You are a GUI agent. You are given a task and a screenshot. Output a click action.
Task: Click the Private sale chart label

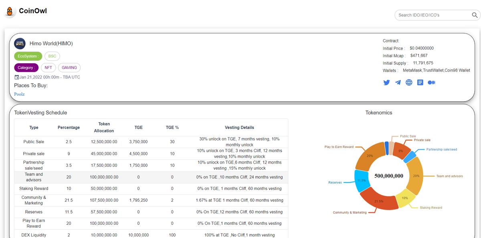pos(422,140)
